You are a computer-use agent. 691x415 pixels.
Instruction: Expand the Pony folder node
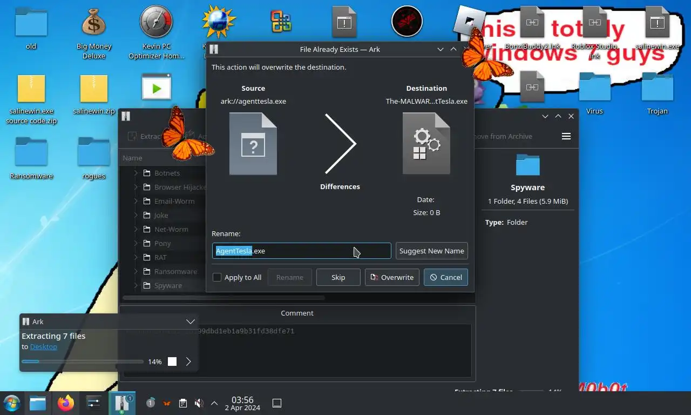pyautogui.click(x=136, y=243)
